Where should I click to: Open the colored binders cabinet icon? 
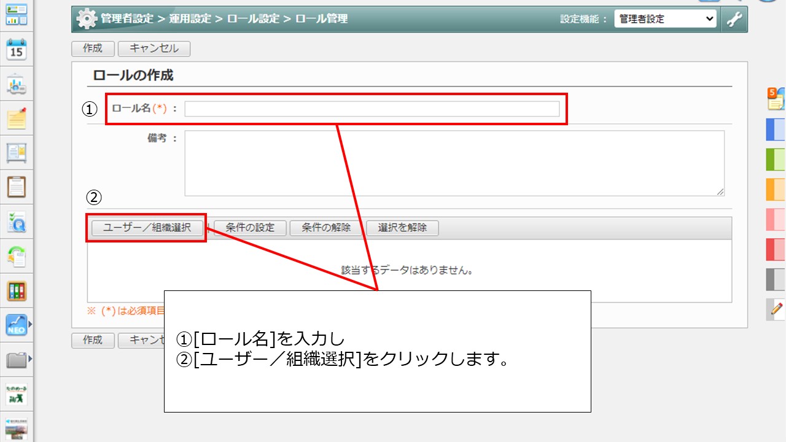(17, 290)
